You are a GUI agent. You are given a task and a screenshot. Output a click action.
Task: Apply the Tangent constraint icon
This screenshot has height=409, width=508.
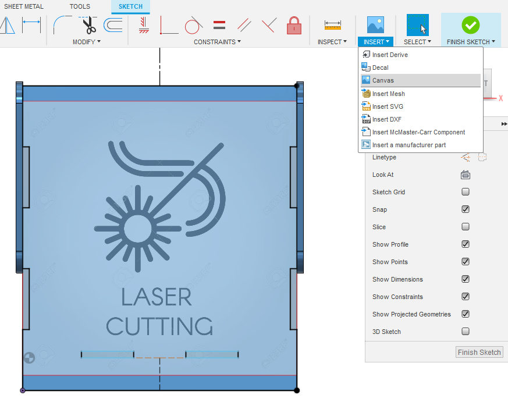click(x=193, y=25)
